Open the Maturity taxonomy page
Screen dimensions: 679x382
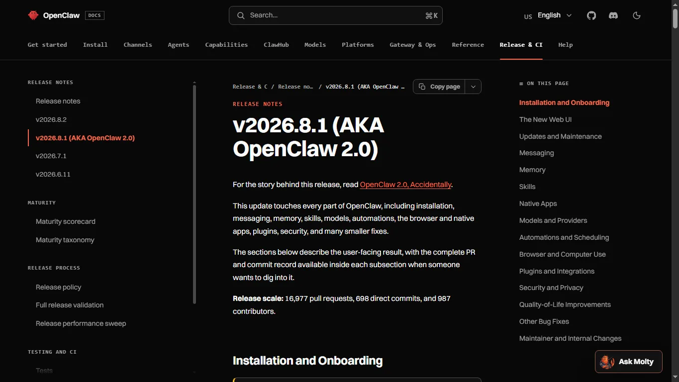pyautogui.click(x=65, y=240)
